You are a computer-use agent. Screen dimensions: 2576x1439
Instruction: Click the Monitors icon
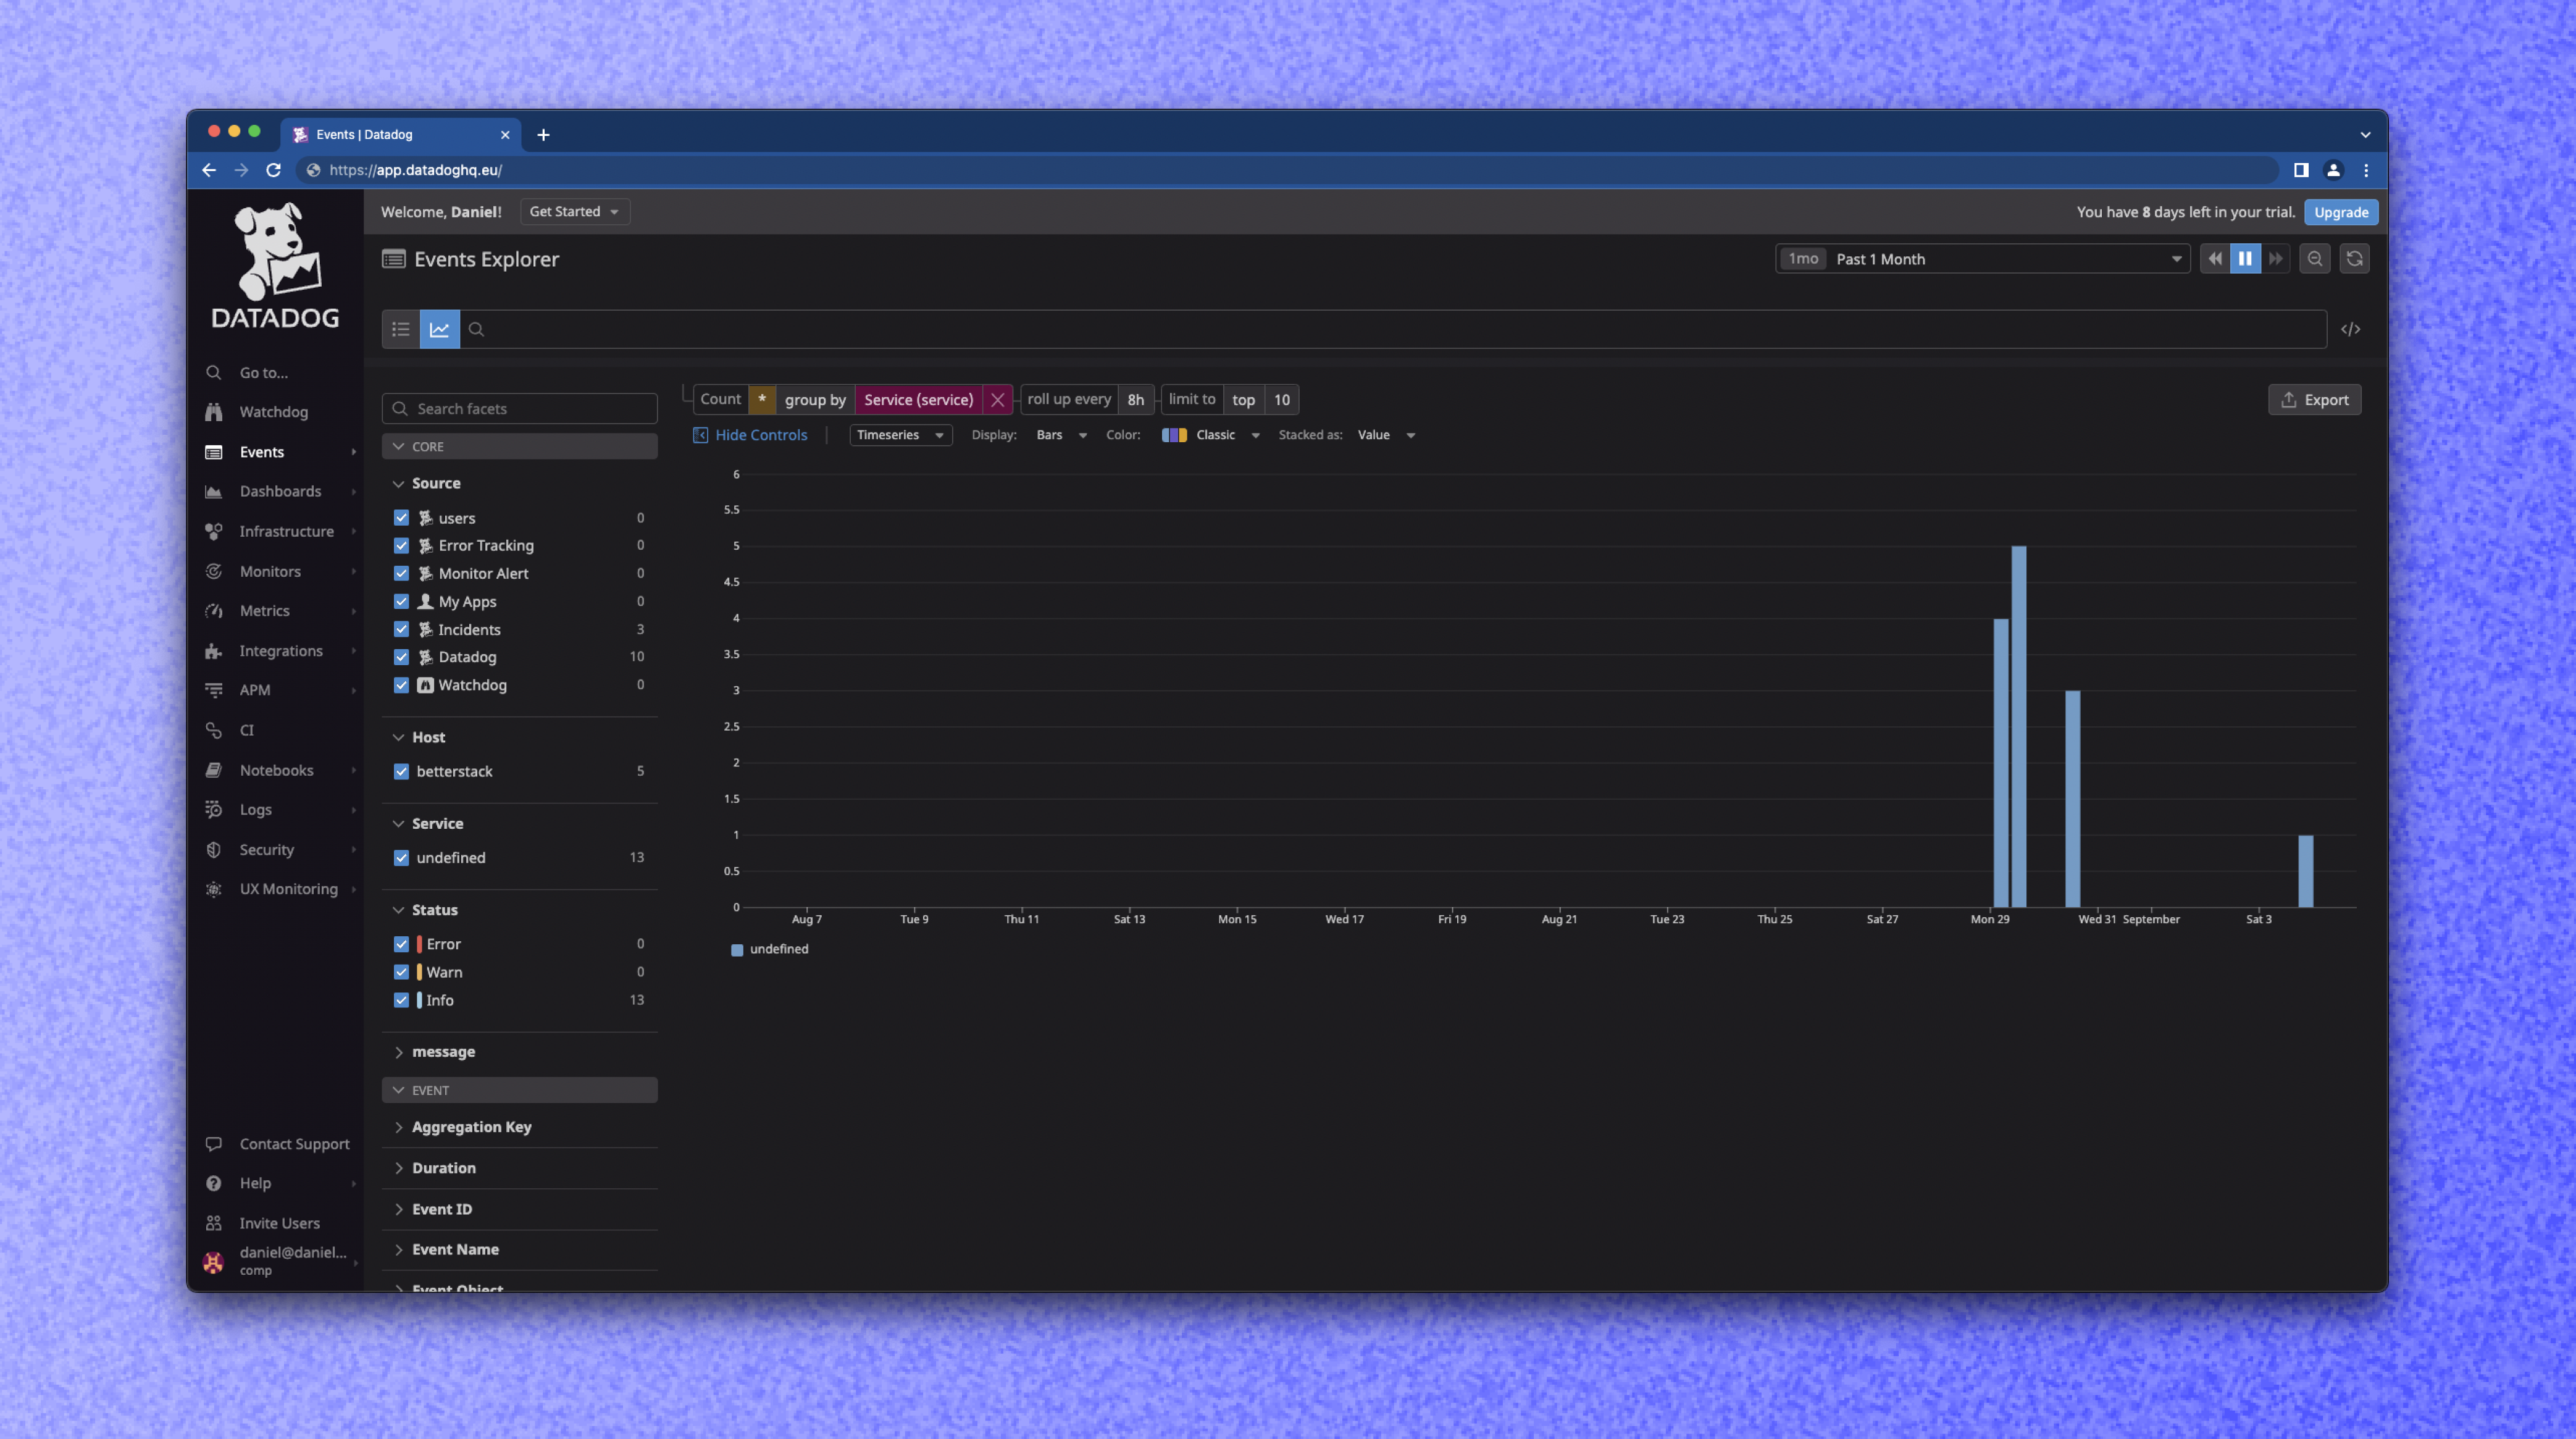(x=214, y=571)
